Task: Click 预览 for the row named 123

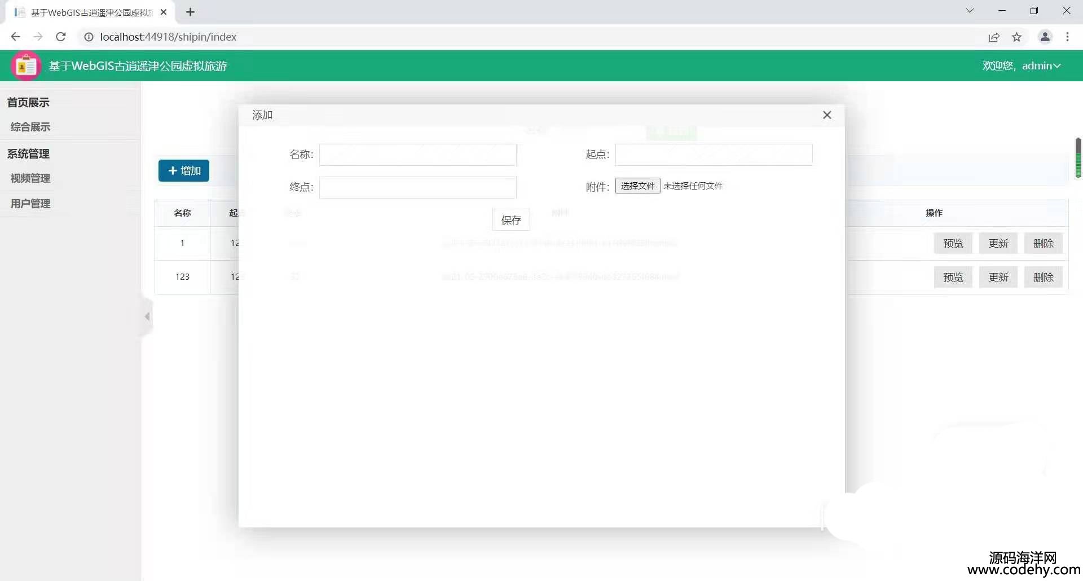Action: click(x=953, y=278)
